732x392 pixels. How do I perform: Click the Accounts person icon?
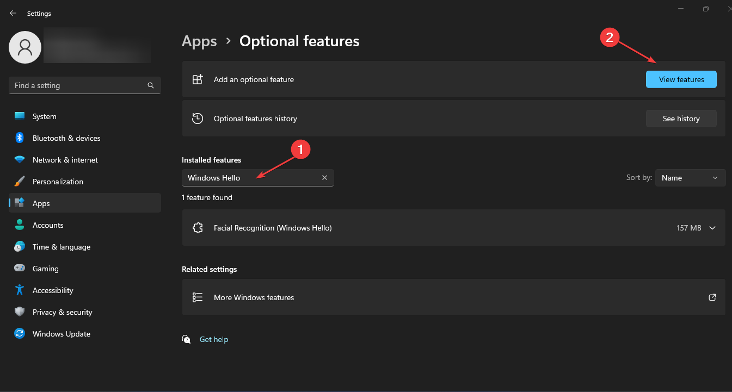pos(20,225)
